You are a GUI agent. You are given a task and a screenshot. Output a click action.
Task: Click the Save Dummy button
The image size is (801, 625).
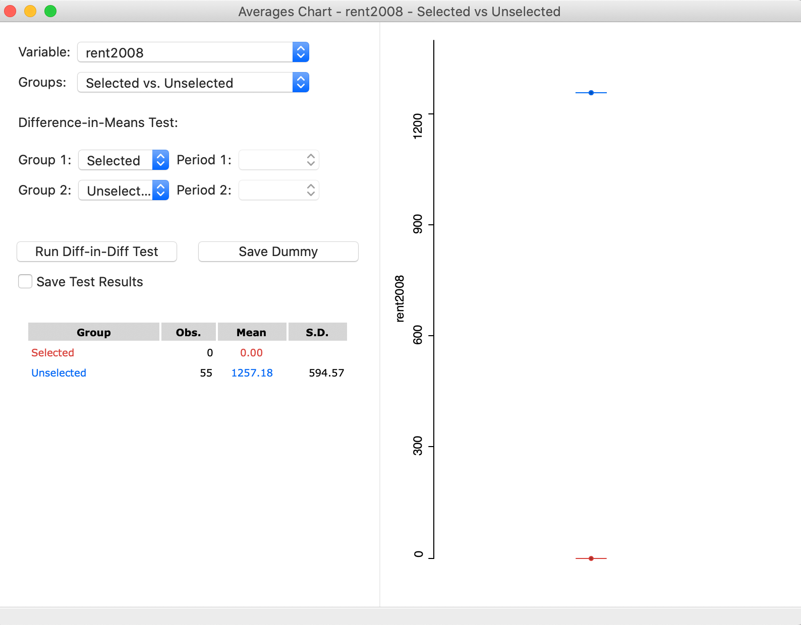tap(278, 252)
